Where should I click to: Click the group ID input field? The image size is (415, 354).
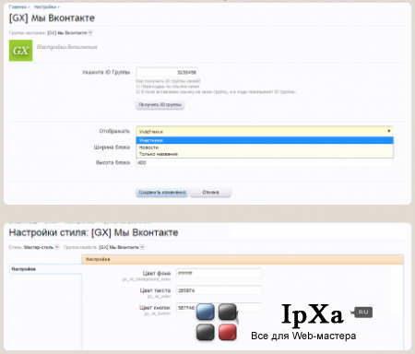coord(167,73)
